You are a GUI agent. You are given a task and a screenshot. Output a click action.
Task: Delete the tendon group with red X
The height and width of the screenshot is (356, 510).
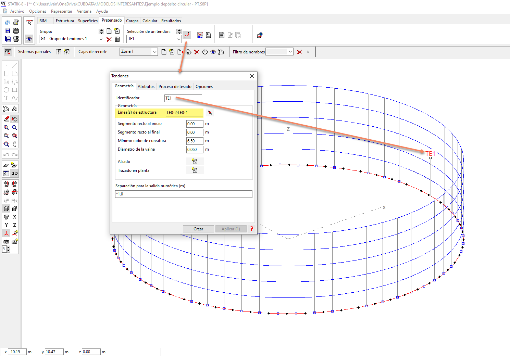click(109, 39)
